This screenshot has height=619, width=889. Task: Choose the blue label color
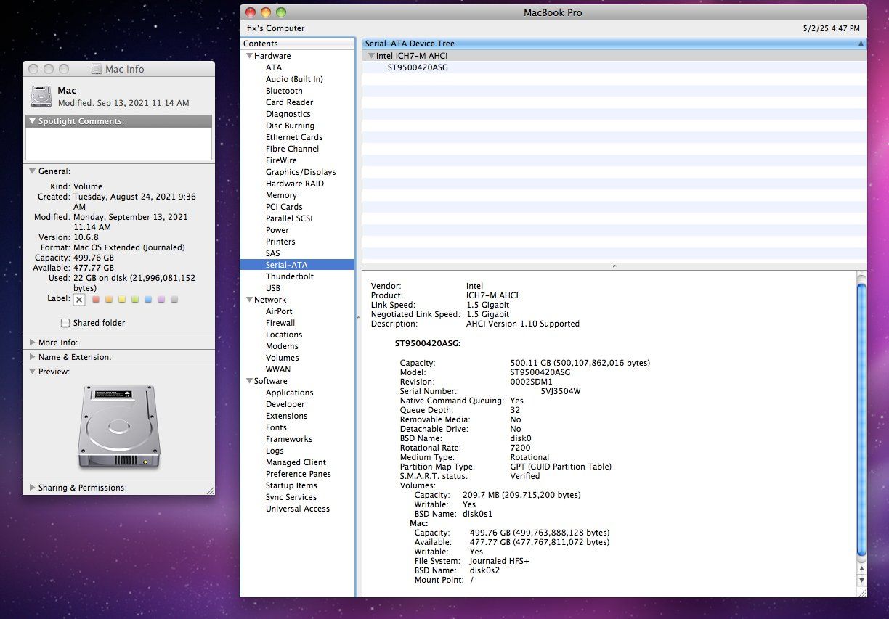(148, 299)
